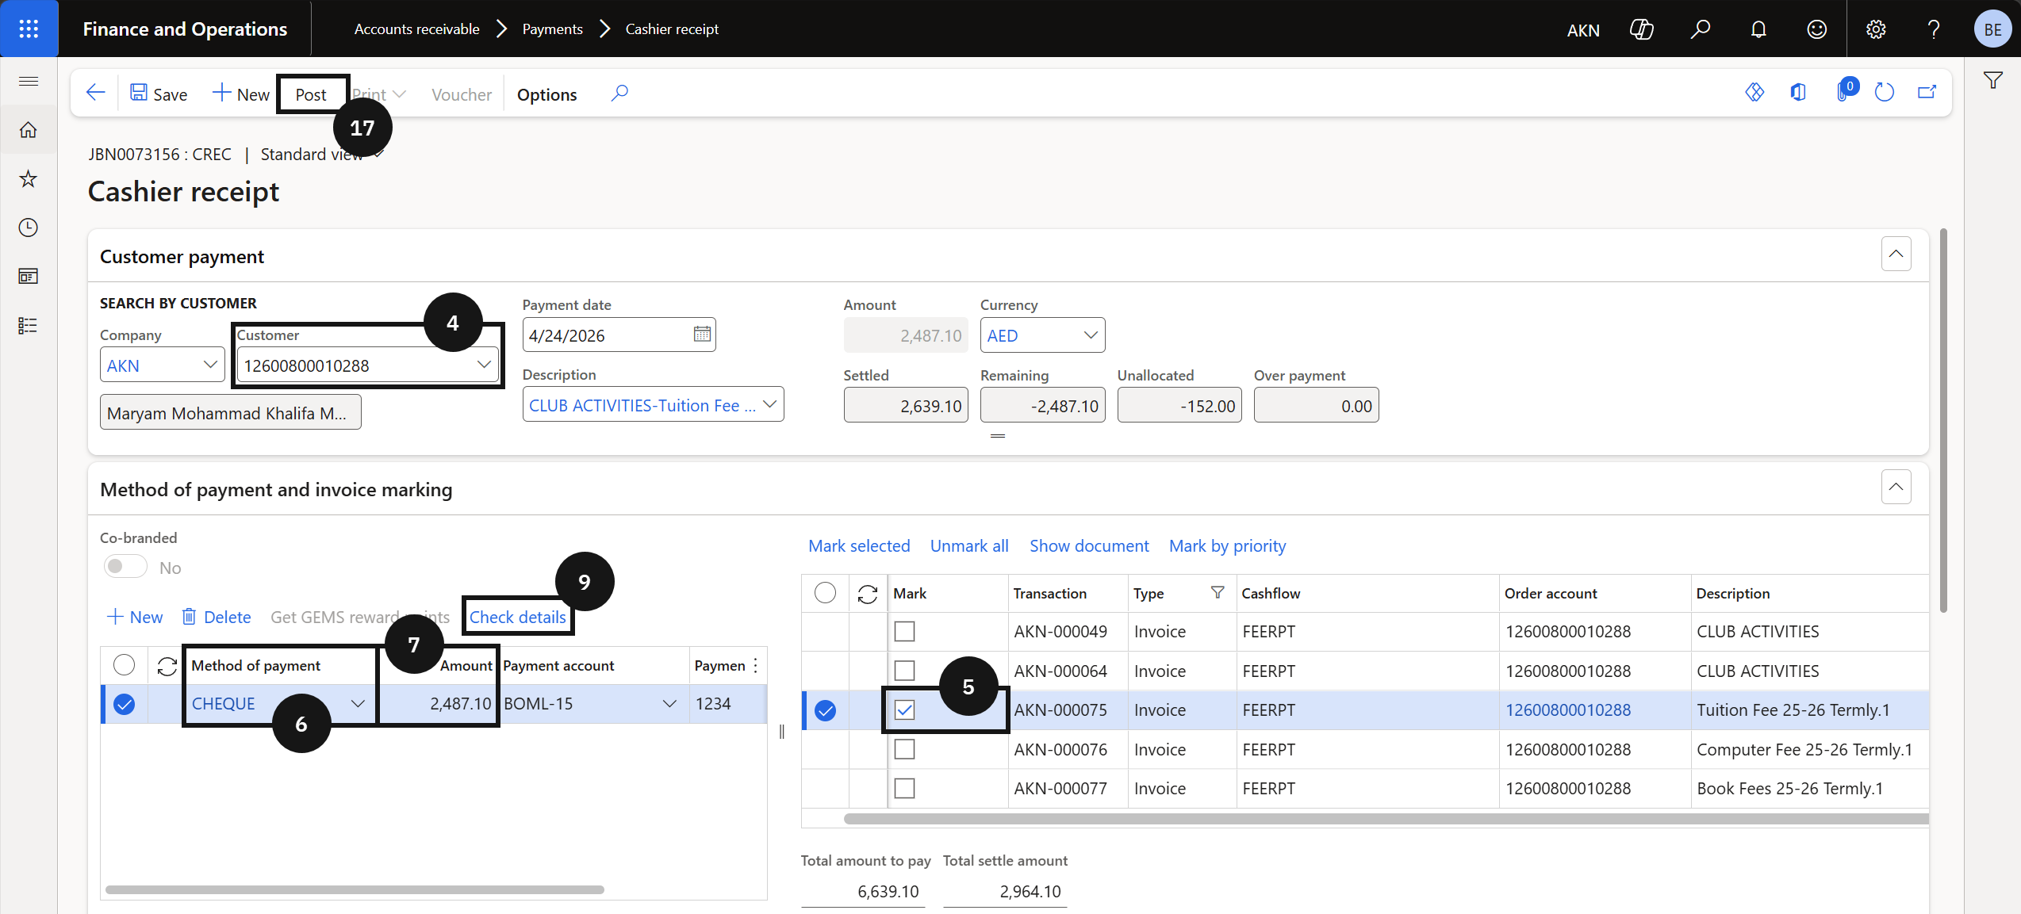
Task: Open Workspaces icon in the sidebar
Action: [x=29, y=276]
